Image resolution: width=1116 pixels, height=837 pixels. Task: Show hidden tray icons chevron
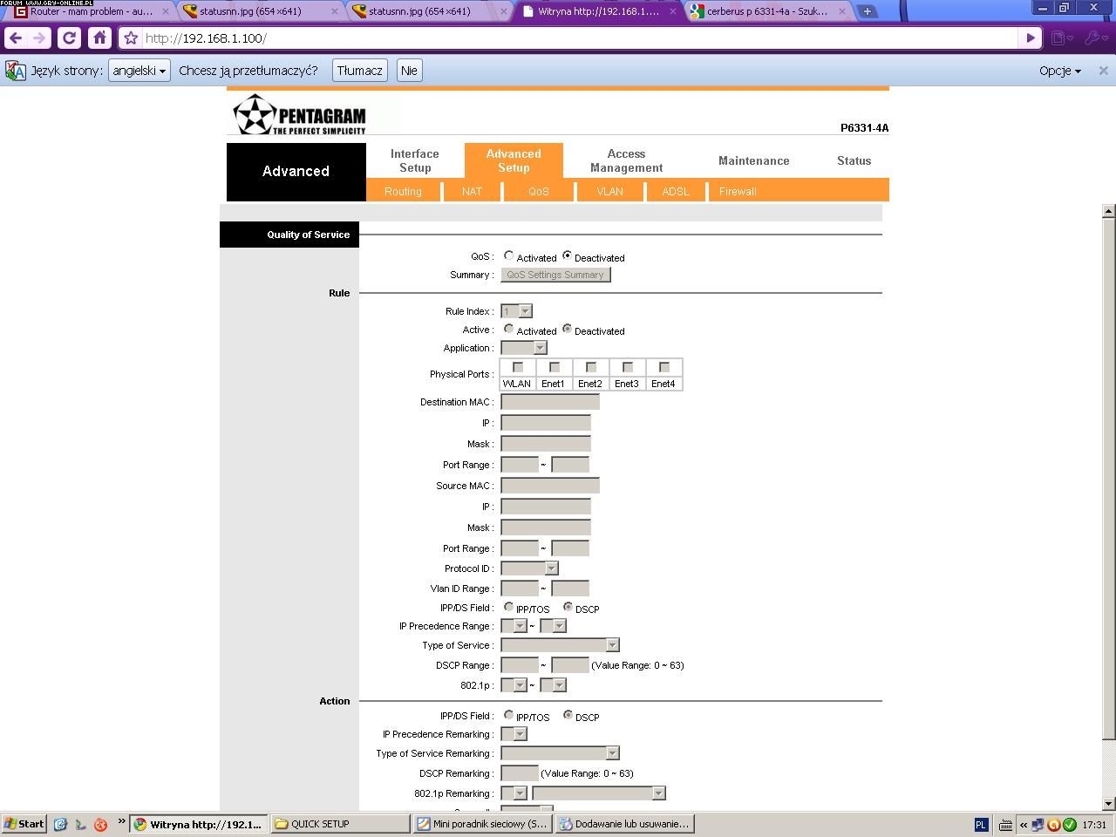pyautogui.click(x=1024, y=824)
